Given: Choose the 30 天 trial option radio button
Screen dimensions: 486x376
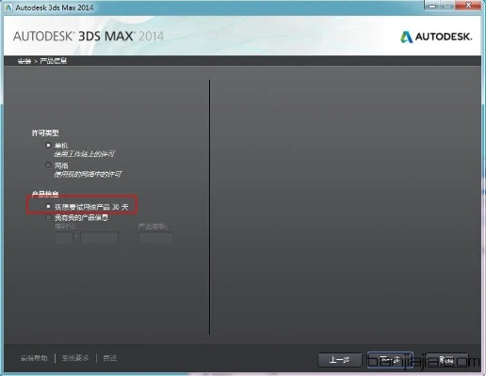Looking at the screenshot, I should (48, 207).
